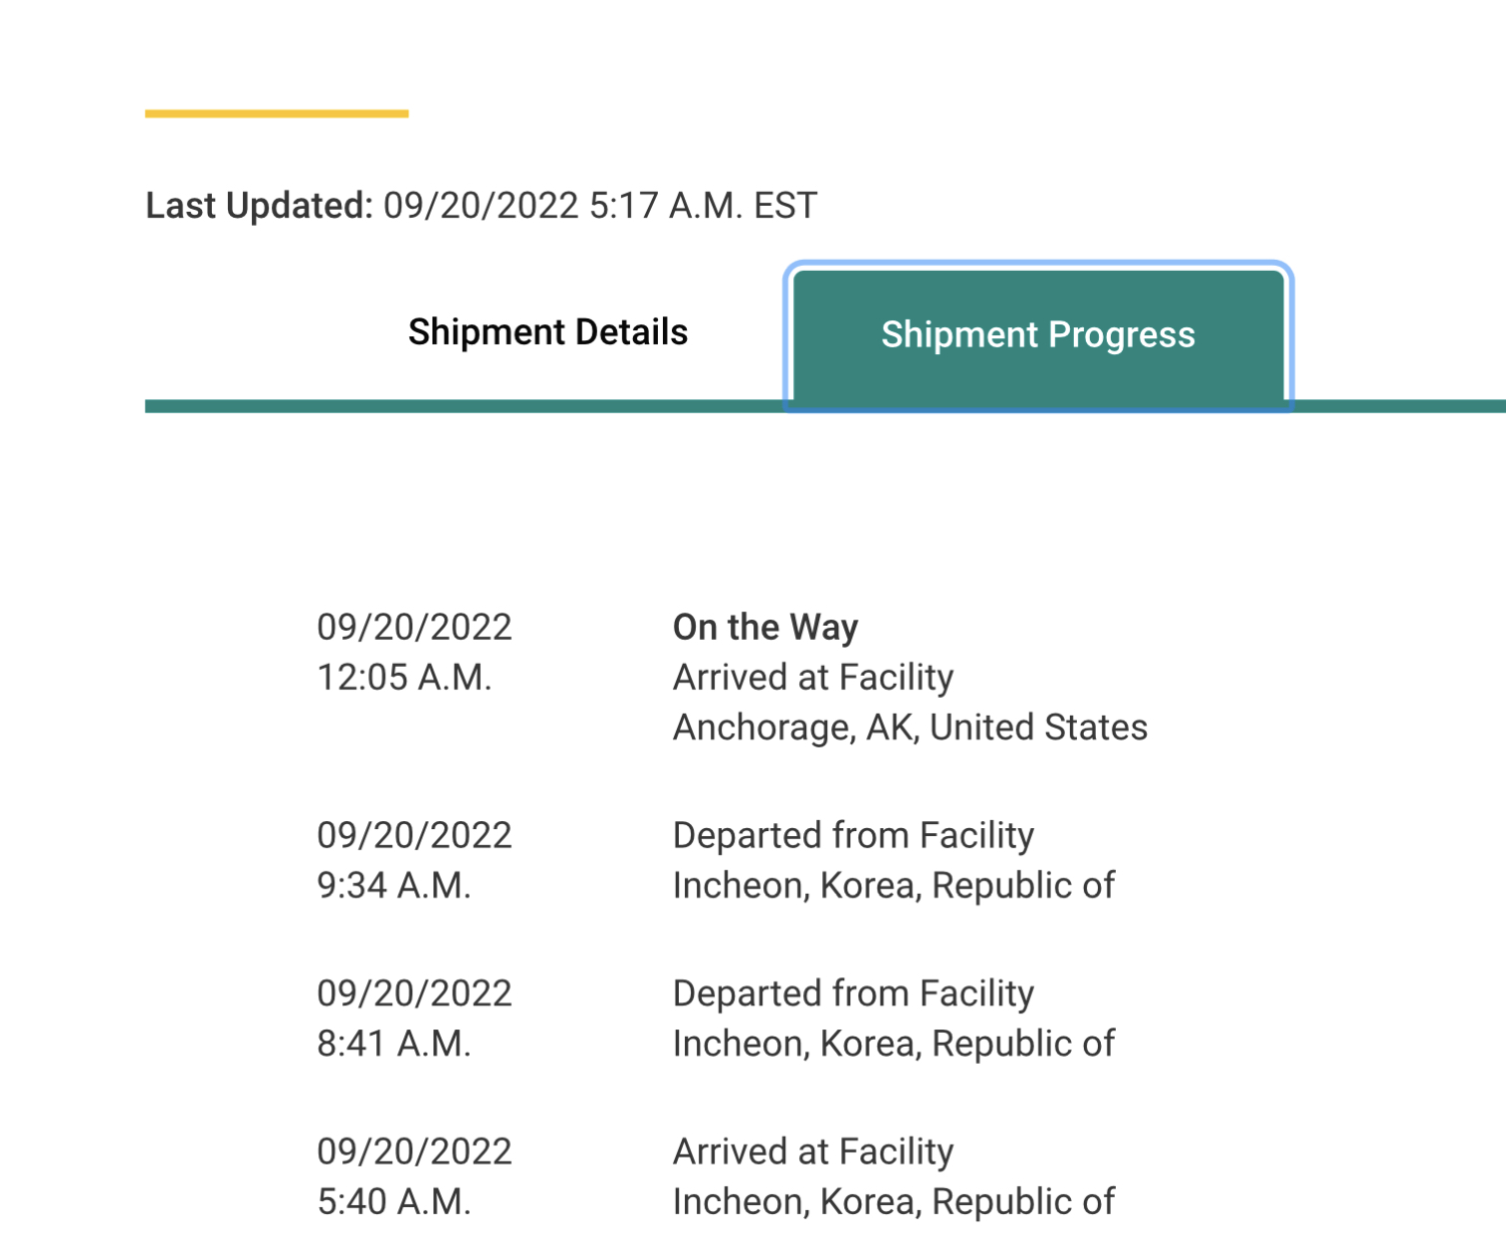Click Incheon location under 8:41 A.M. entry

tap(894, 1044)
